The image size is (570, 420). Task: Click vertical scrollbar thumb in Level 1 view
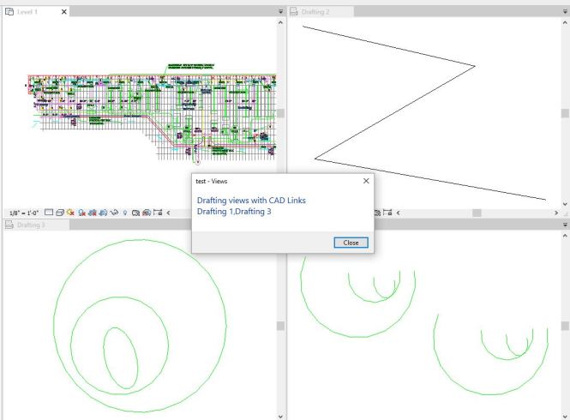(x=281, y=113)
